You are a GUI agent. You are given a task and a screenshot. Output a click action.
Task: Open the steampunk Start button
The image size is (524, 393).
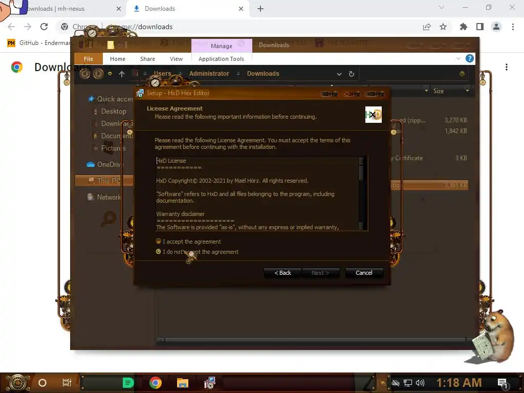tap(17, 383)
